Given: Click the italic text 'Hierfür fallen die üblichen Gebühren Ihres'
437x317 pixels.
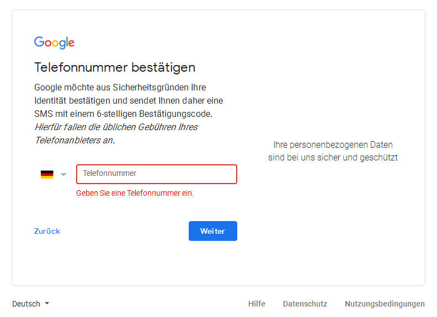Looking at the screenshot, I should (x=116, y=127).
